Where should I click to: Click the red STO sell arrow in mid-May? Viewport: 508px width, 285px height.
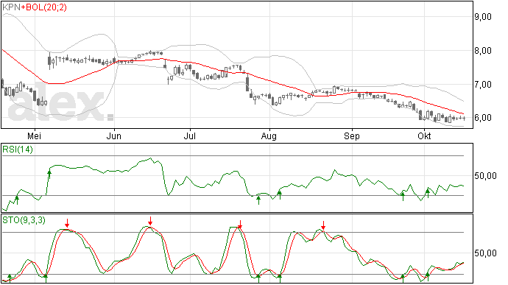point(67,223)
